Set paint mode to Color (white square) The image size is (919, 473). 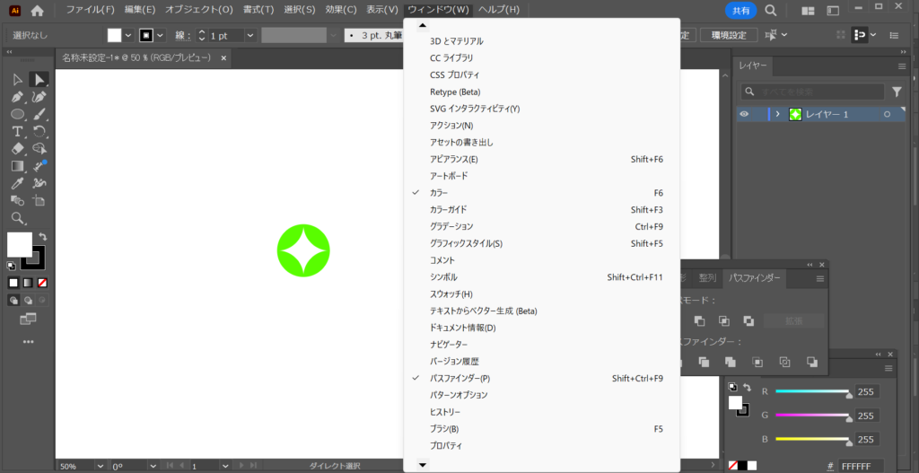[13, 283]
